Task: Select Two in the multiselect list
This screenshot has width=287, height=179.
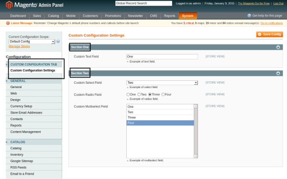Action: (x=160, y=112)
